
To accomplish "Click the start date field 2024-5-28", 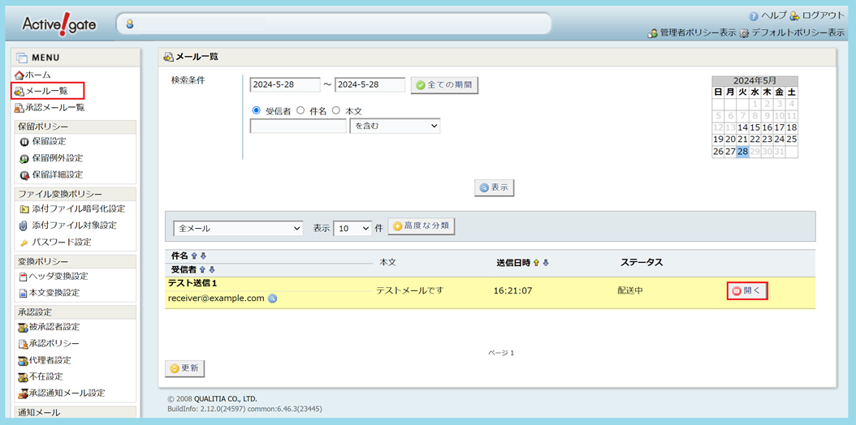I will (x=285, y=85).
